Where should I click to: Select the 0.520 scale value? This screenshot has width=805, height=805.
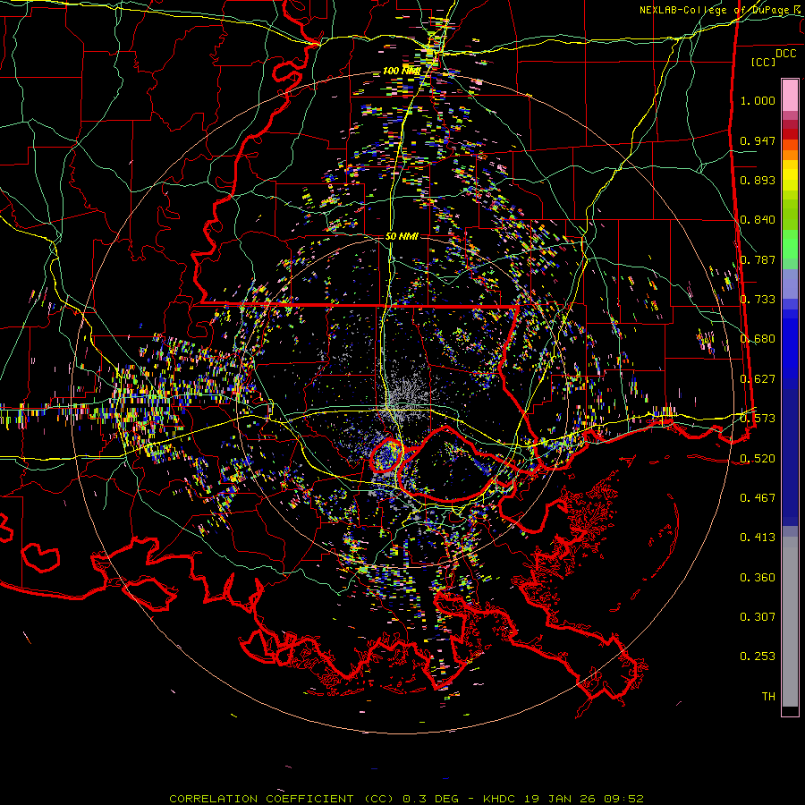click(x=758, y=458)
